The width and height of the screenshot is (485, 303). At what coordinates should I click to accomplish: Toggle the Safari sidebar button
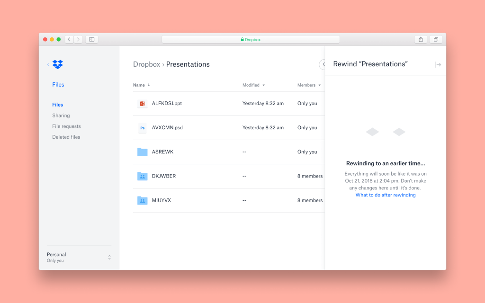(x=92, y=40)
